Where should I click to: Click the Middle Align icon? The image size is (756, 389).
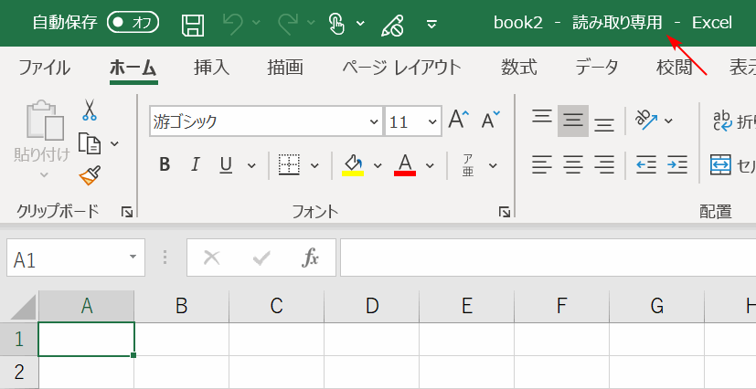(x=573, y=121)
